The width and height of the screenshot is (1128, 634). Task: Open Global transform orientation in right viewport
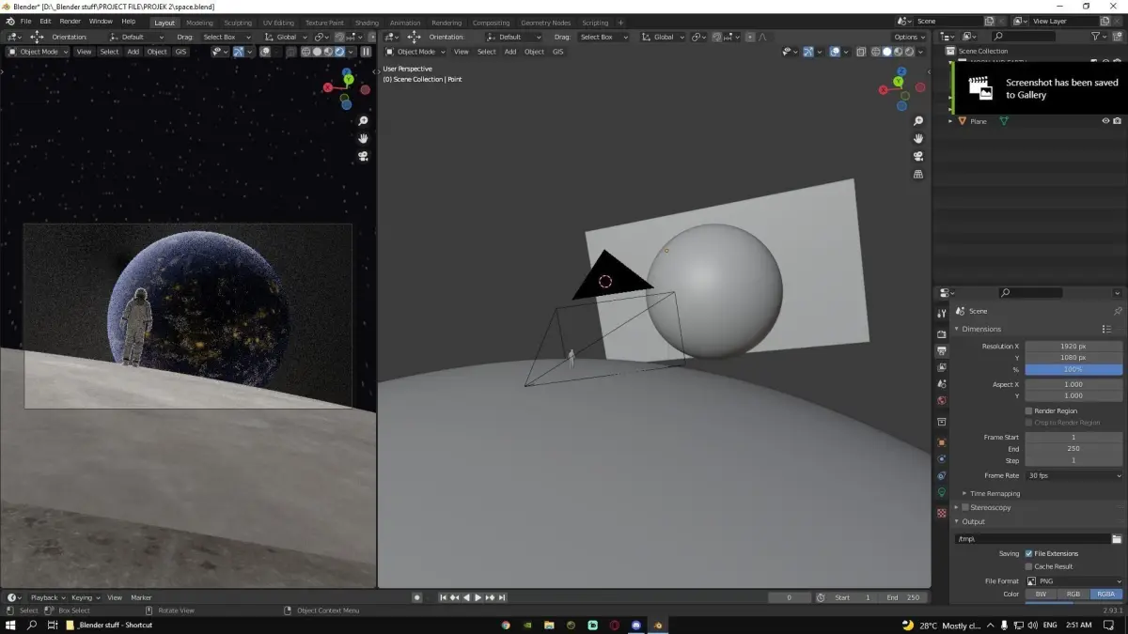point(663,37)
